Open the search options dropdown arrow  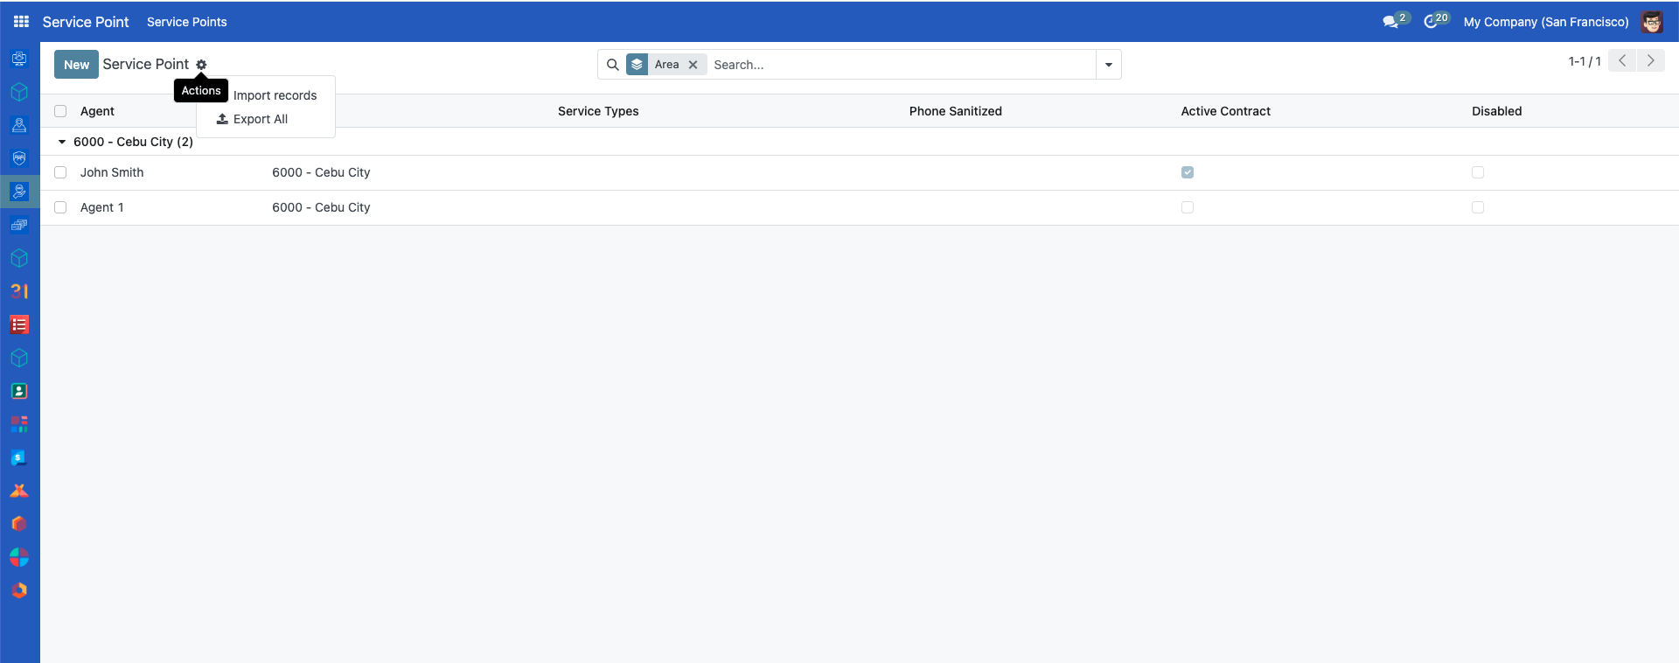point(1109,65)
